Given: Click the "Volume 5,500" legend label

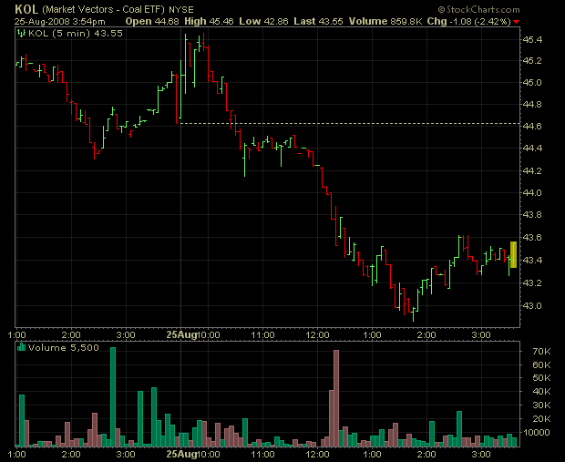Looking at the screenshot, I should pos(64,347).
